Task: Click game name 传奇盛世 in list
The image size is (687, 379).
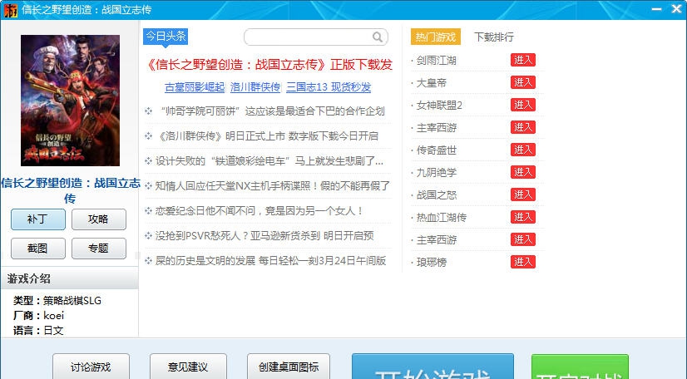Action: point(437,150)
